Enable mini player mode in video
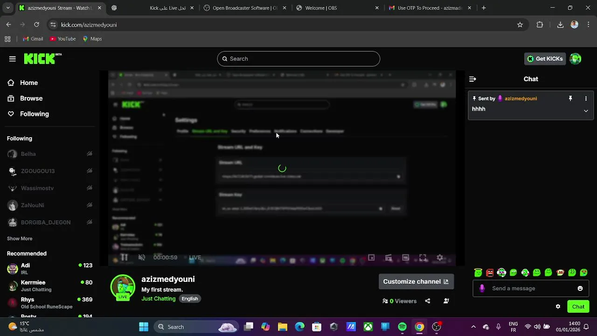 (x=371, y=258)
